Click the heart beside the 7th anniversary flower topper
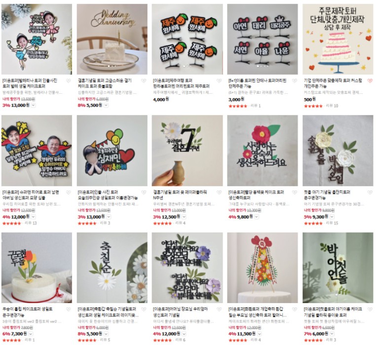Screen dimensions: 376x345 pos(219,192)
